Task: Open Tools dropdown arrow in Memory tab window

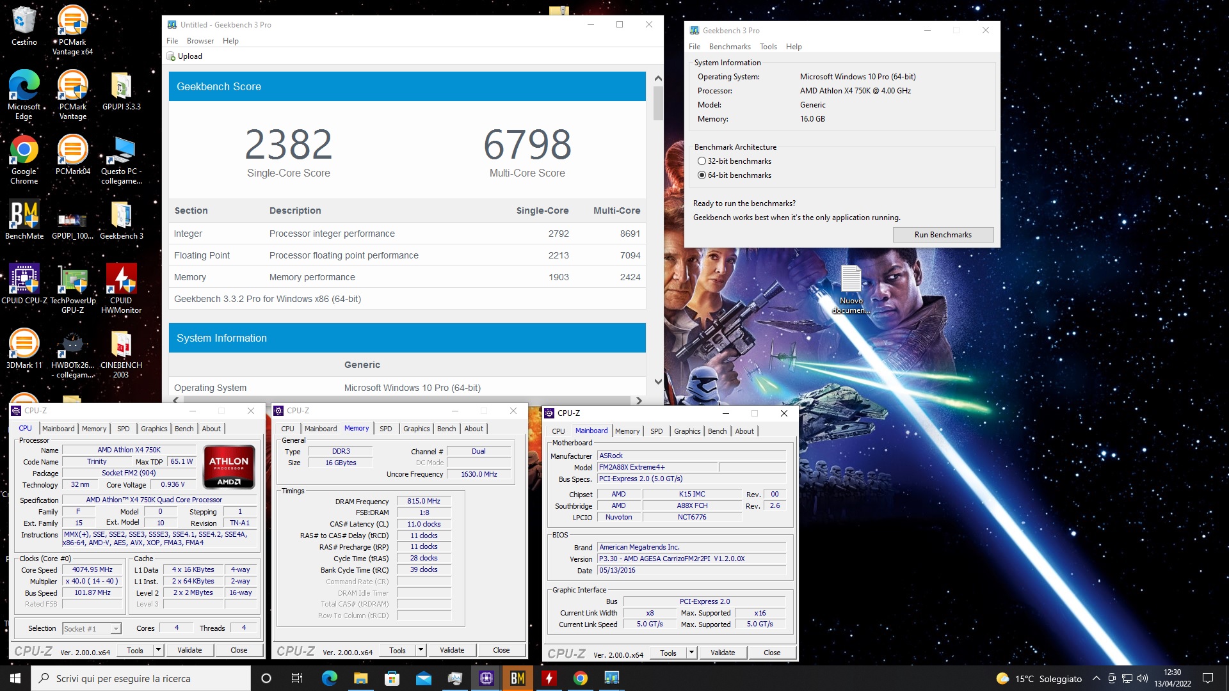Action: 421,650
